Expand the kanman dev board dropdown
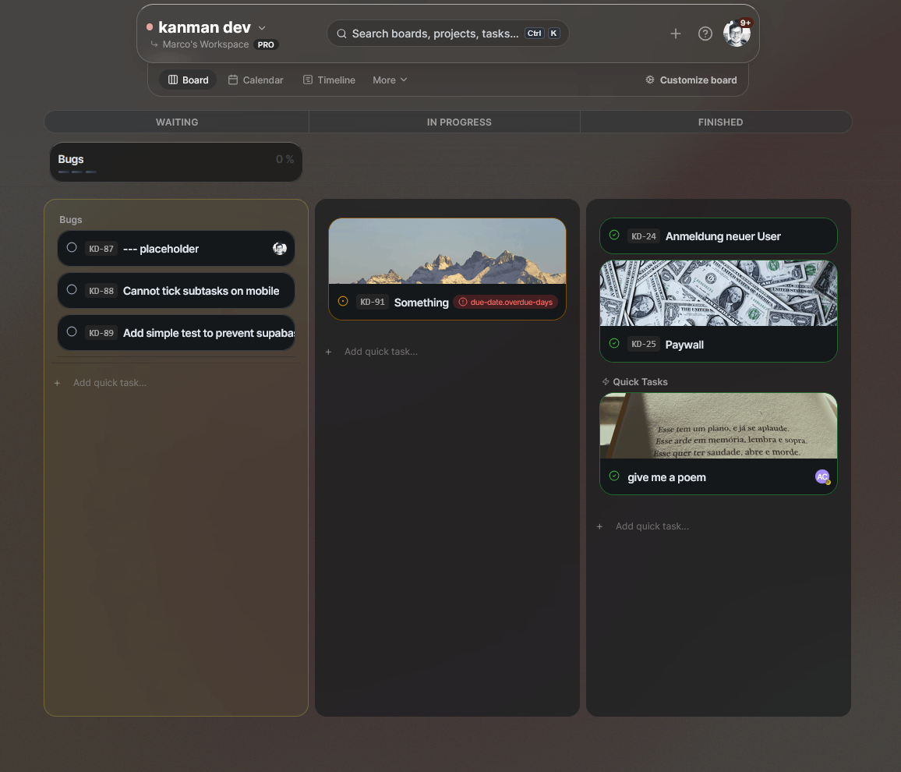Image resolution: width=901 pixels, height=772 pixels. click(262, 28)
